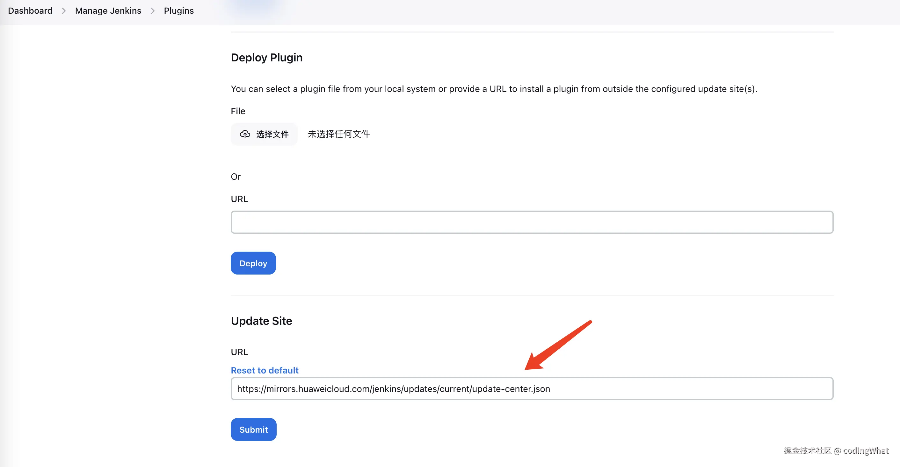Expand the chevron after Manage Jenkins

(153, 11)
